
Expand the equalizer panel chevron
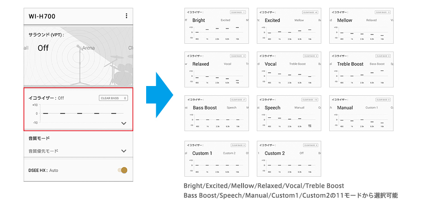(124, 123)
